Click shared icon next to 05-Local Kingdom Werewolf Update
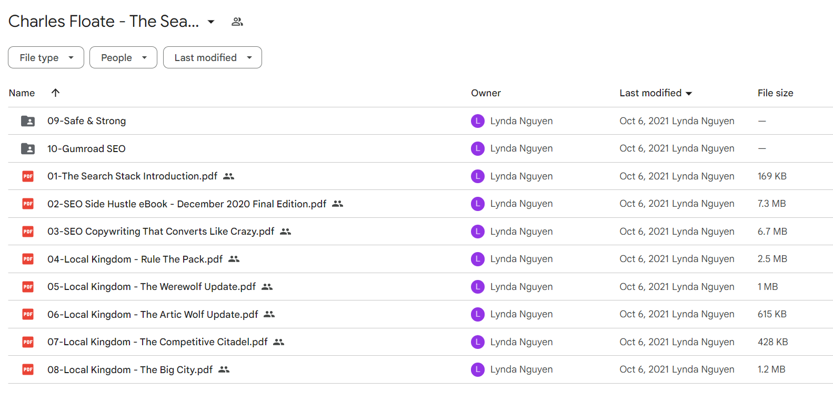Viewport: 833px width, 411px height. [x=267, y=287]
